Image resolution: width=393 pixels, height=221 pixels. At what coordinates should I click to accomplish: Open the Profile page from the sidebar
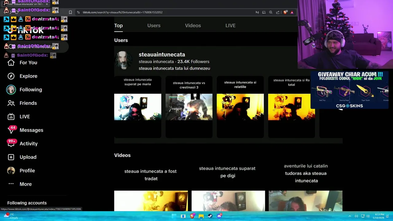tap(21, 171)
